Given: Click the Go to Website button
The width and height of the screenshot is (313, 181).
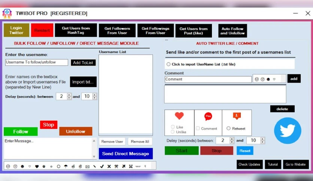Looking at the screenshot, I should coord(296,165).
